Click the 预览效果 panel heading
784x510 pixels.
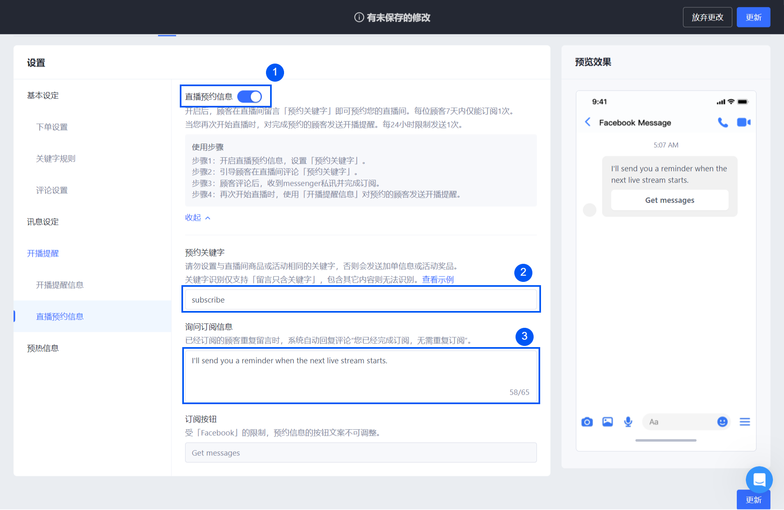click(593, 62)
